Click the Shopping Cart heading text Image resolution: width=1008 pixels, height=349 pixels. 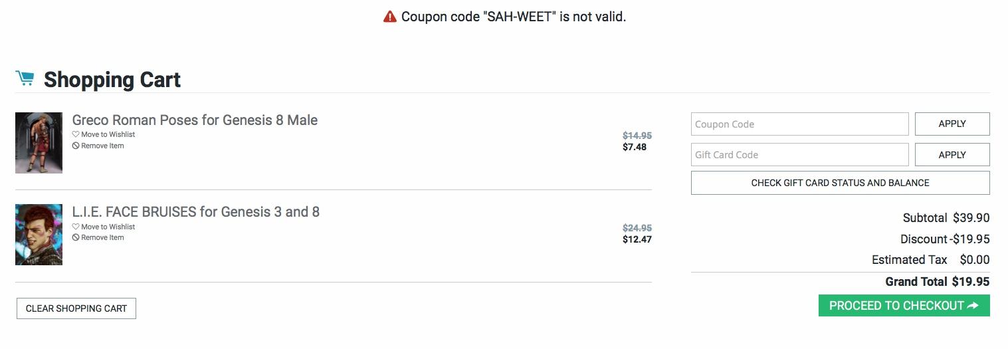tap(112, 80)
